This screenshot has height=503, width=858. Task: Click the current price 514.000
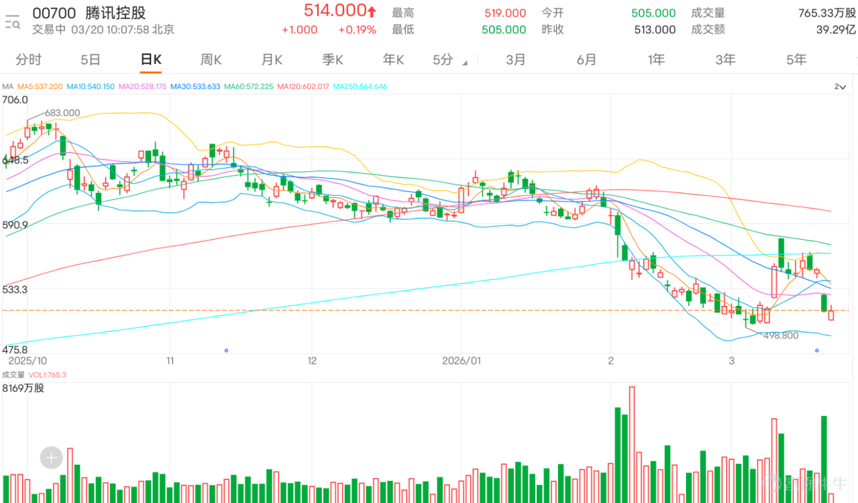coord(335,10)
